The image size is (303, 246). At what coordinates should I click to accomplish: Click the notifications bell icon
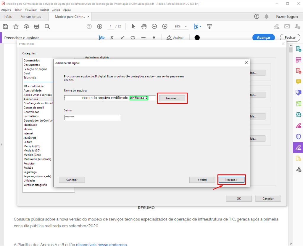coord(267,17)
